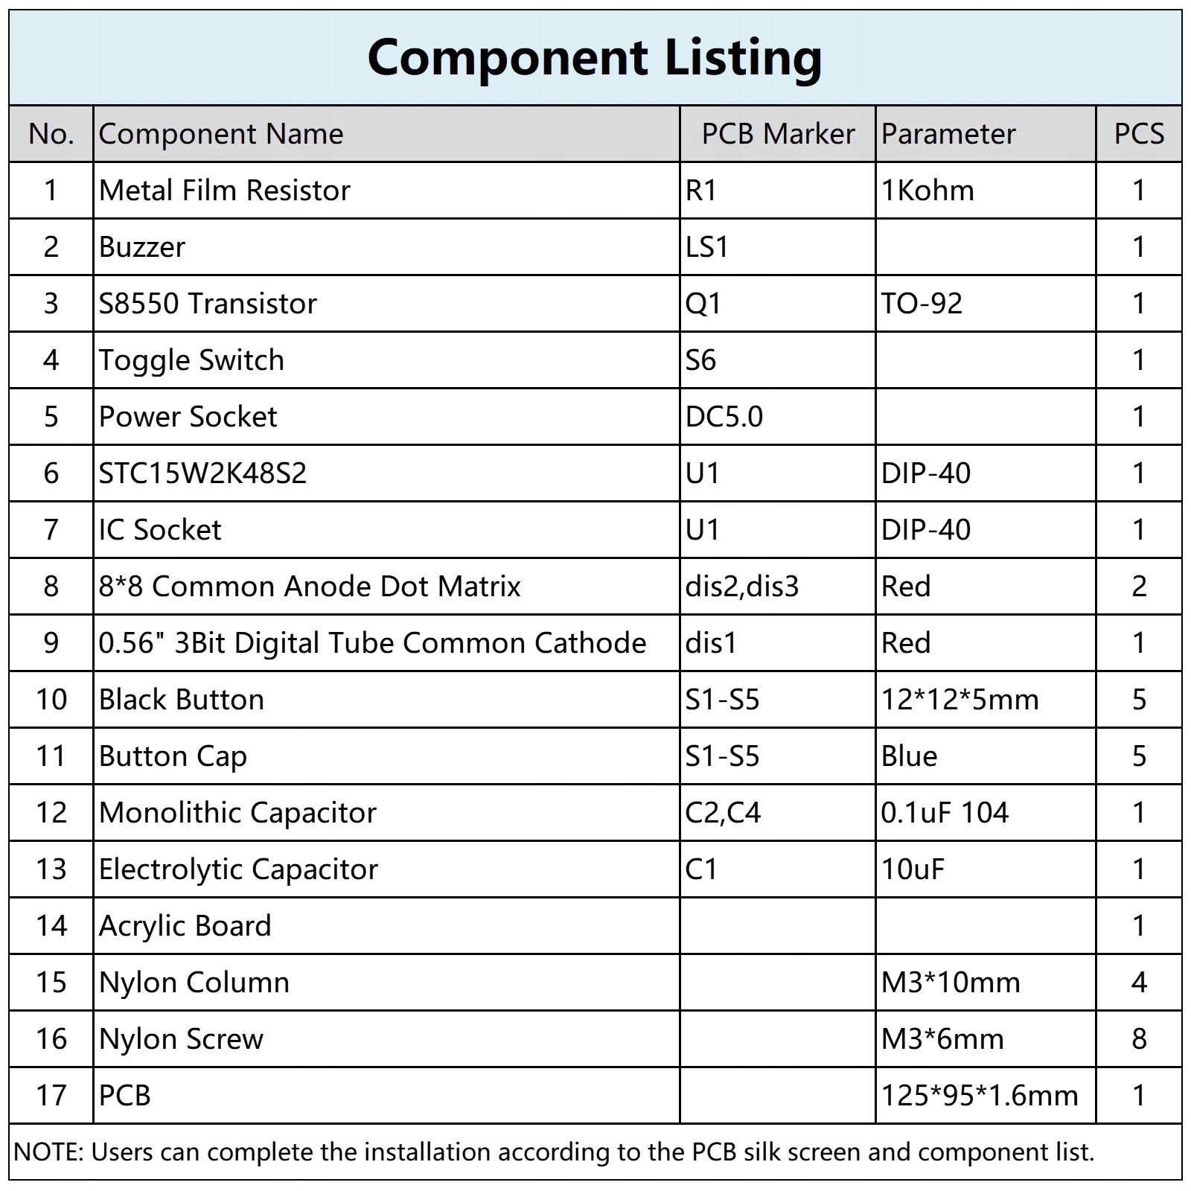
Task: Click the Component Listing title
Action: point(594,57)
